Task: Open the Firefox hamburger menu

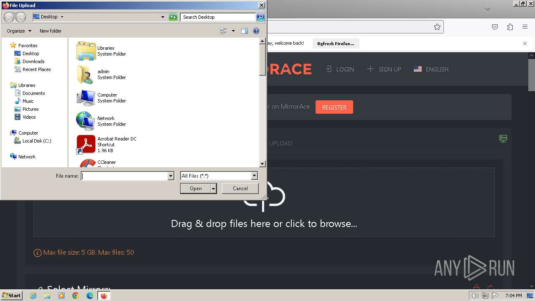Action: [x=525, y=27]
